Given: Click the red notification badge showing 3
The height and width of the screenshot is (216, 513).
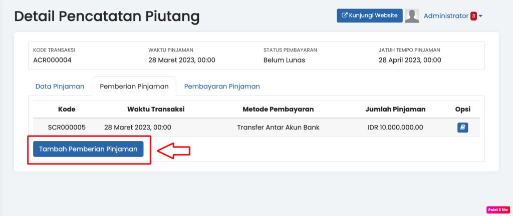Looking at the screenshot, I should coord(473,16).
